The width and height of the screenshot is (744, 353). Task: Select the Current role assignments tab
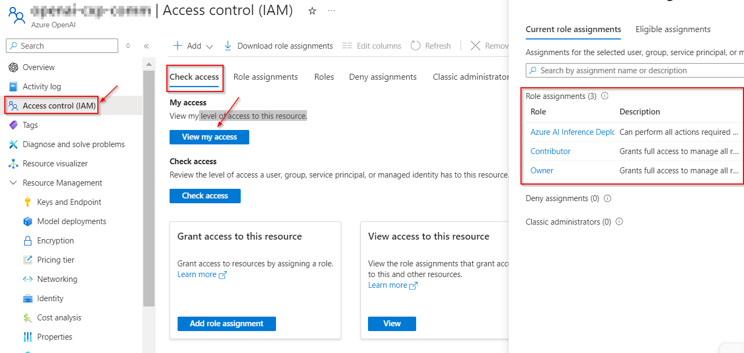573,29
